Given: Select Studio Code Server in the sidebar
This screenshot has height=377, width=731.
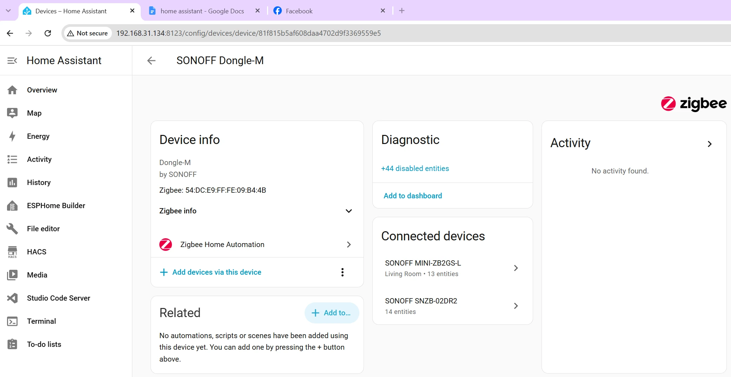Looking at the screenshot, I should (66, 298).
